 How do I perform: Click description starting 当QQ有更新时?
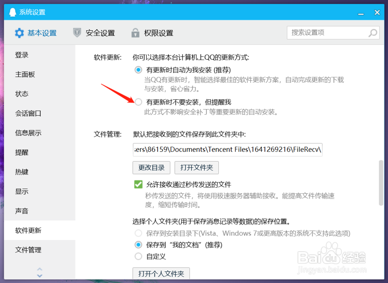click(244, 84)
